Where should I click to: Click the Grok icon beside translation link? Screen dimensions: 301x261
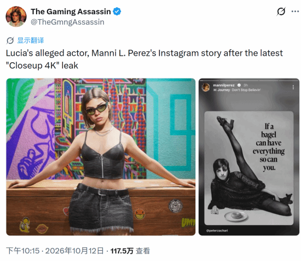(10, 40)
